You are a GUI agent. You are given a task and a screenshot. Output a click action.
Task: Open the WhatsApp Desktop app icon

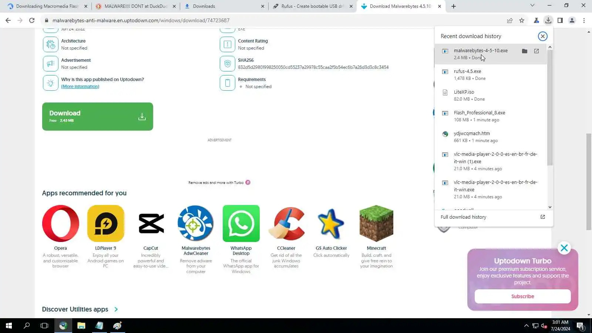(241, 223)
